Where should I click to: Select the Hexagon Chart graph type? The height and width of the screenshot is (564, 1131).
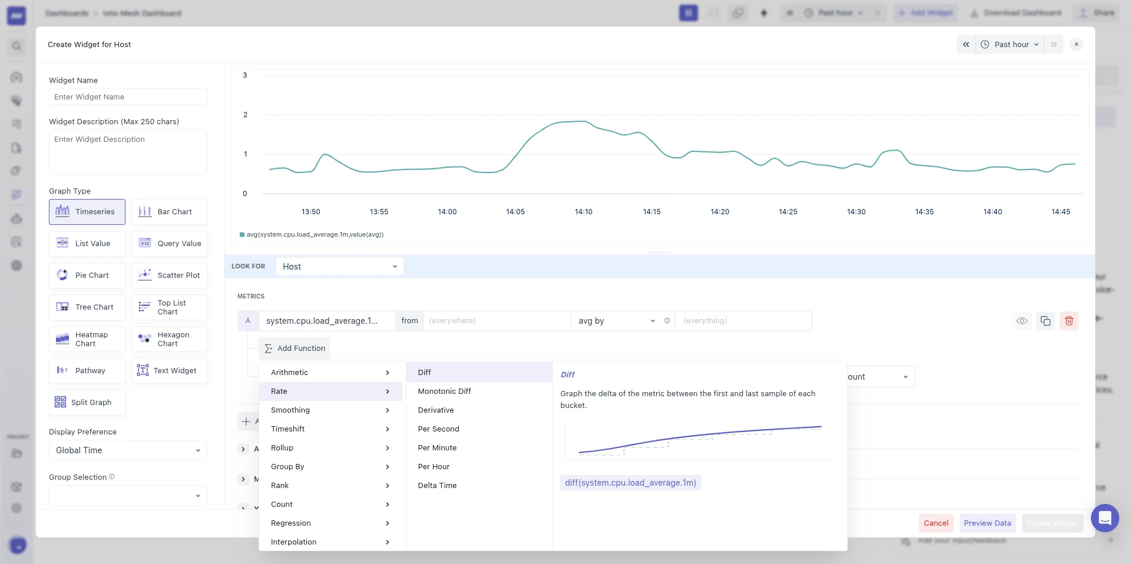(x=169, y=339)
